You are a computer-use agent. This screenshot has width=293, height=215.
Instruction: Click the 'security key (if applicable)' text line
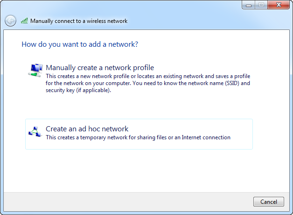(79, 90)
